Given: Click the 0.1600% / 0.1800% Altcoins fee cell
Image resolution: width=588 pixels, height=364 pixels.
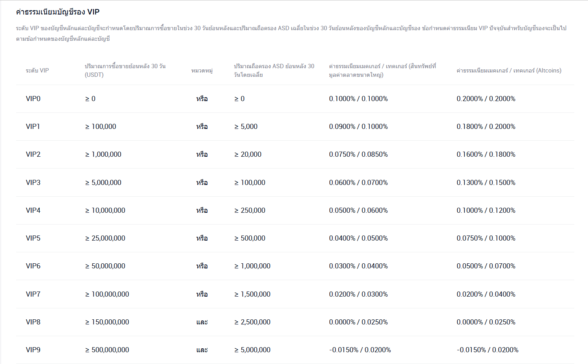Looking at the screenshot, I should pyautogui.click(x=486, y=154).
